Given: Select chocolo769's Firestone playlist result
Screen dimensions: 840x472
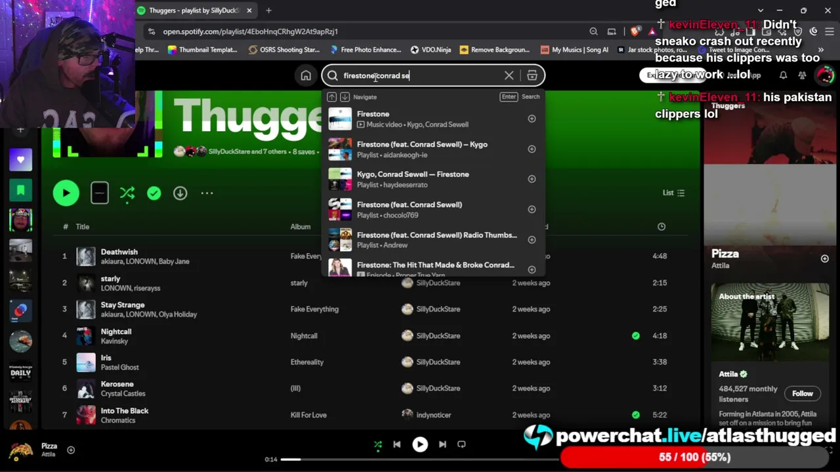Looking at the screenshot, I should [432, 209].
